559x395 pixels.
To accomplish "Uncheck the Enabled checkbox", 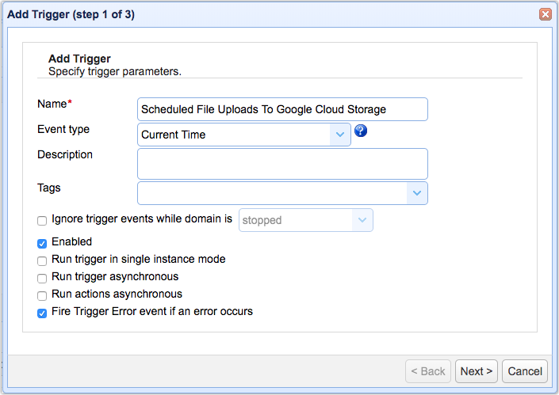I will pos(42,242).
